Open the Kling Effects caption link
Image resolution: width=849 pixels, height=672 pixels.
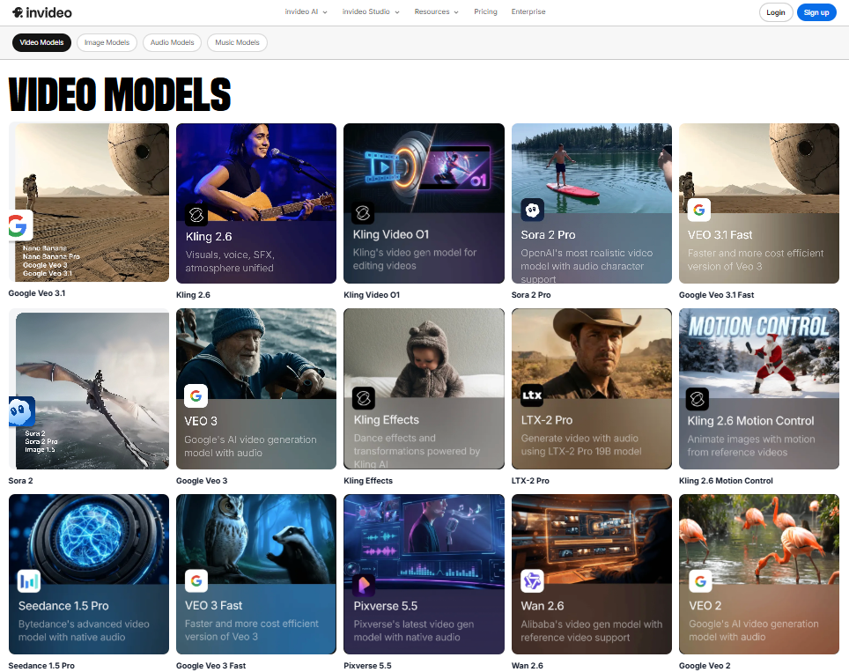367,481
